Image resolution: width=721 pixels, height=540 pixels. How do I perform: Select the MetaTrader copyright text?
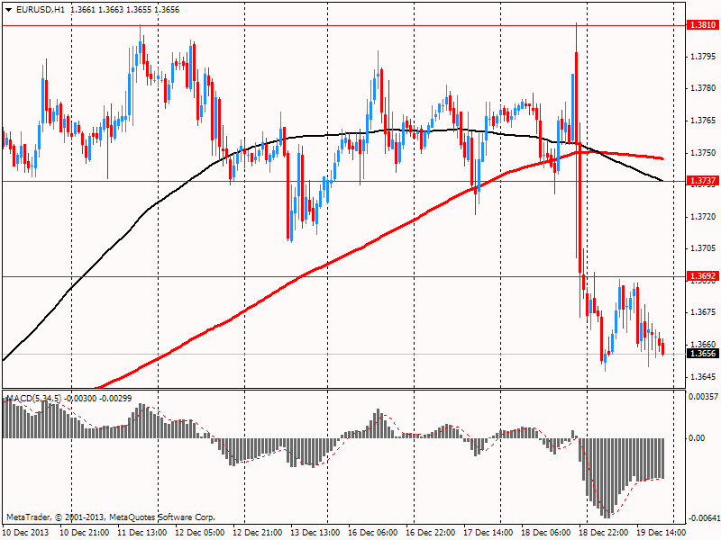coord(111,517)
